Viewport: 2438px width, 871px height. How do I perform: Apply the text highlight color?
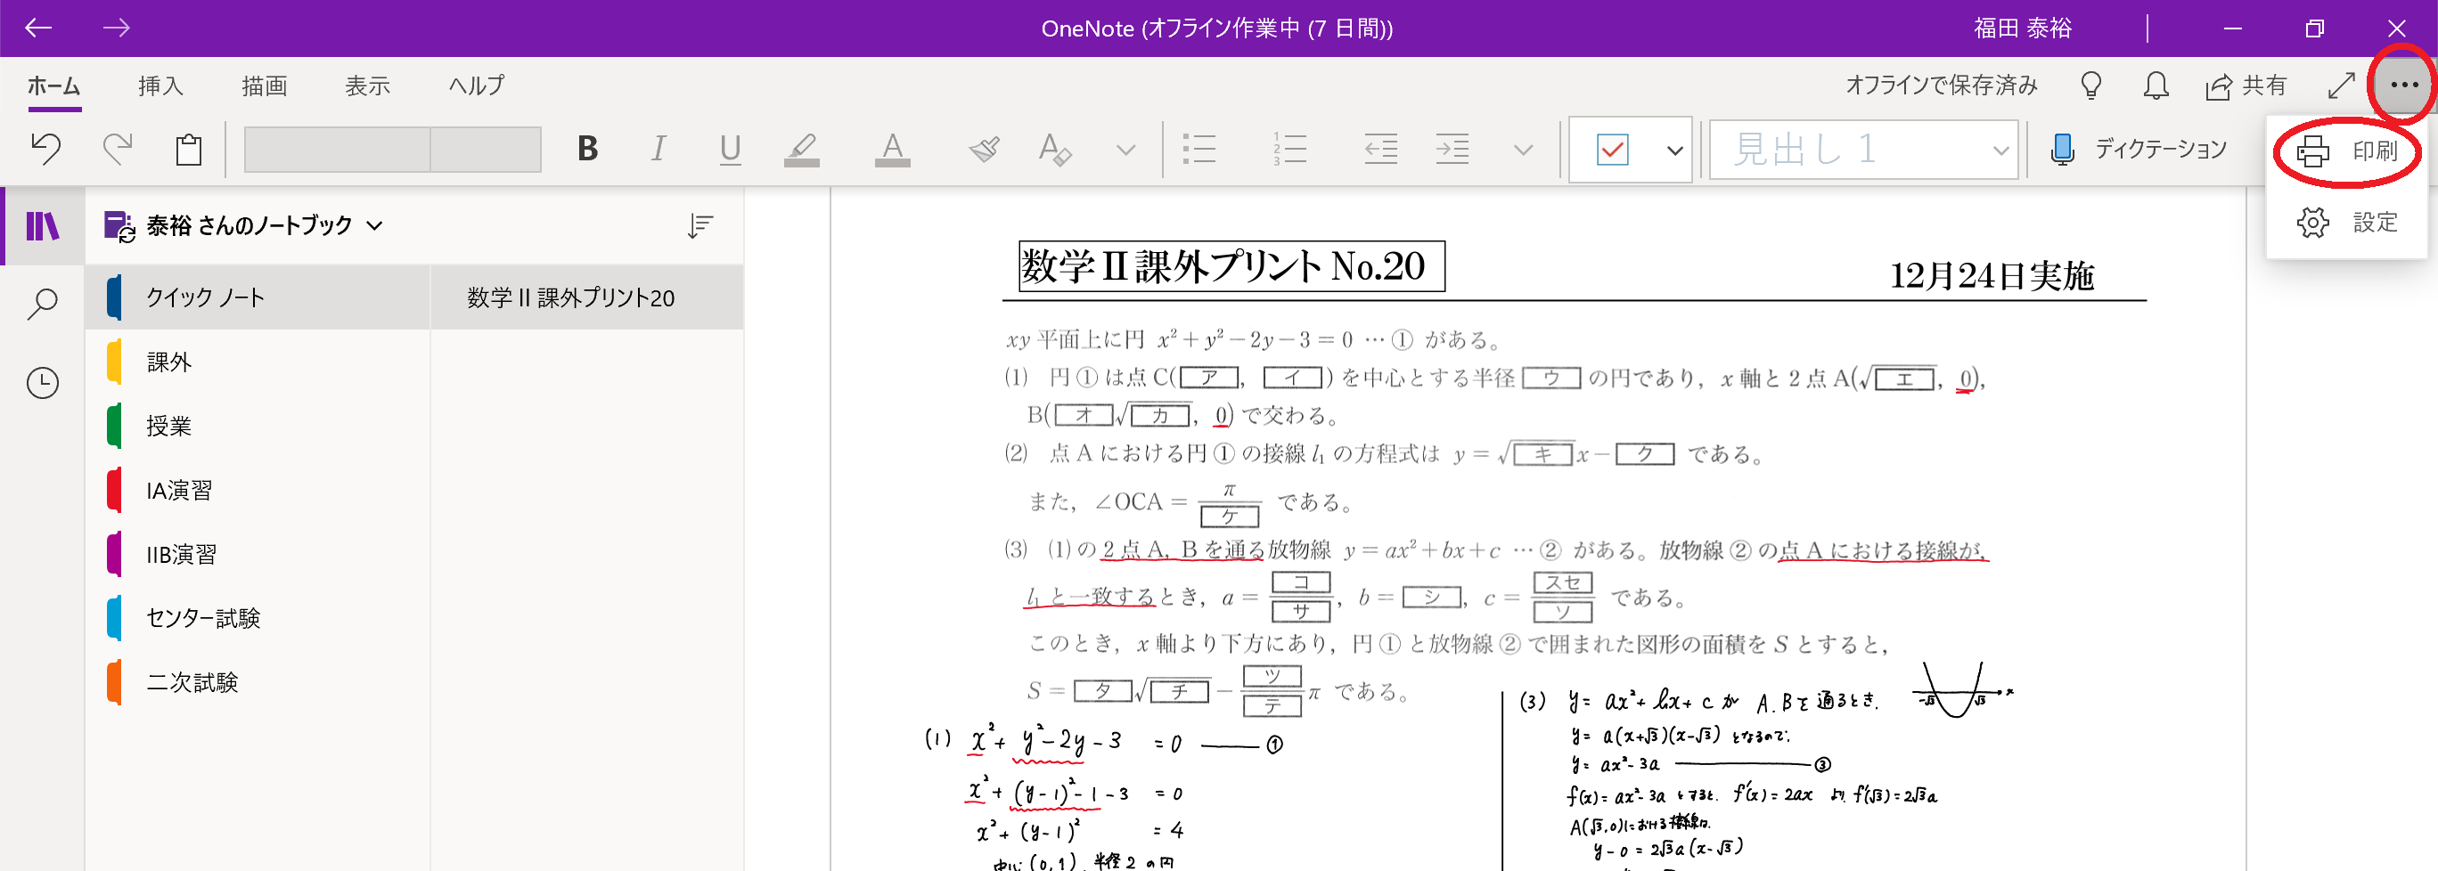point(802,150)
